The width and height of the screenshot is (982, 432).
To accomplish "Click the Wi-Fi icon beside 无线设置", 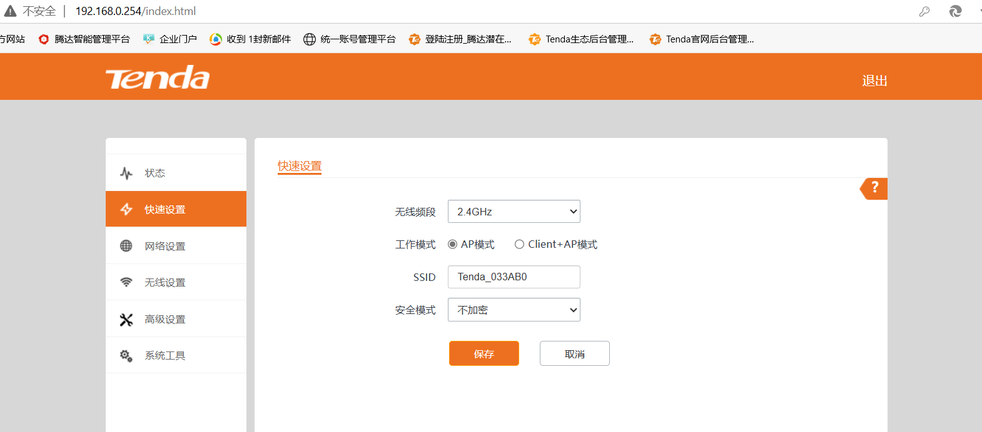I will (x=126, y=282).
